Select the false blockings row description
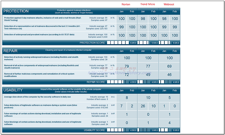This screenshot has height=135, width=225. coord(43,123)
